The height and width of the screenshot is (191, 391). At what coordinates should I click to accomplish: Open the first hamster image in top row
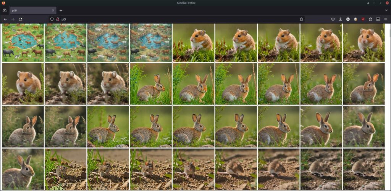(x=193, y=43)
